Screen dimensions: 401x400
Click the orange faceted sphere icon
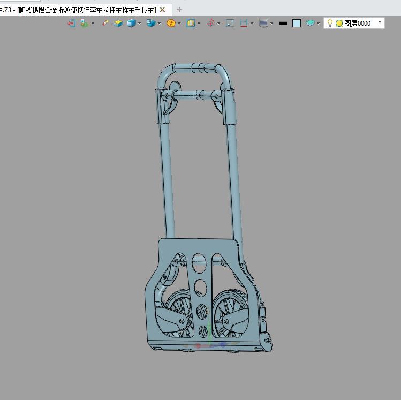pyautogui.click(x=171, y=23)
